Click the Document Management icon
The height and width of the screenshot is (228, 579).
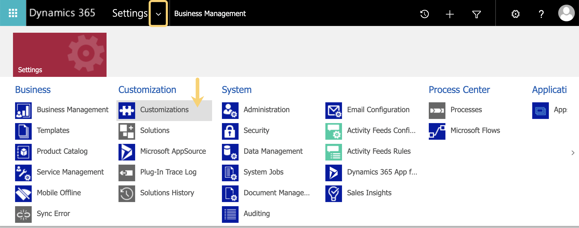[230, 194]
